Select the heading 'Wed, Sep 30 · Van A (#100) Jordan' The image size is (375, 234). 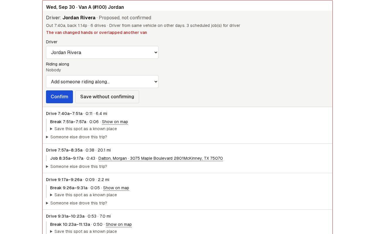85,7
